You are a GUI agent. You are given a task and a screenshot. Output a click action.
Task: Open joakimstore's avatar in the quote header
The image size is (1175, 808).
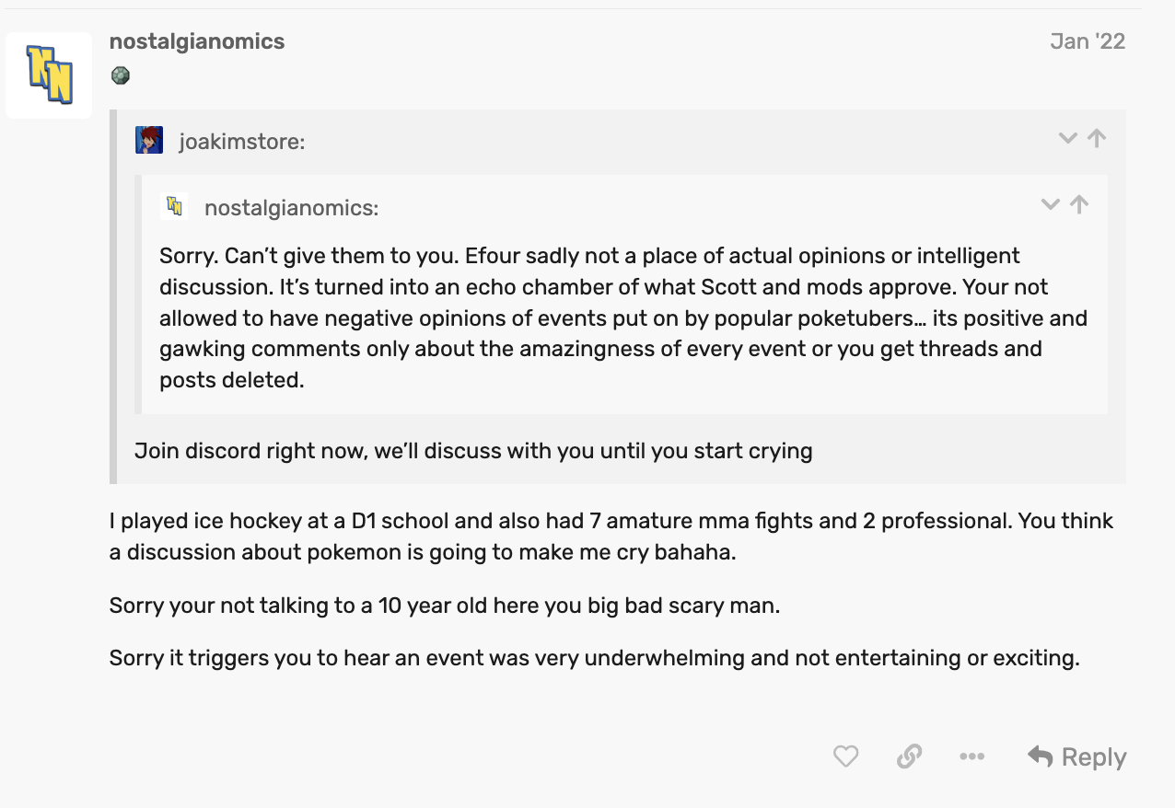click(149, 140)
